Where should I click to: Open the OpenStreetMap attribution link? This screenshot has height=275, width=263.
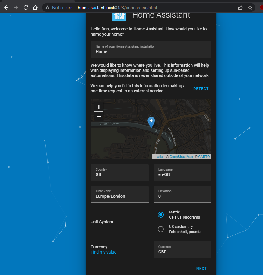pyautogui.click(x=182, y=157)
